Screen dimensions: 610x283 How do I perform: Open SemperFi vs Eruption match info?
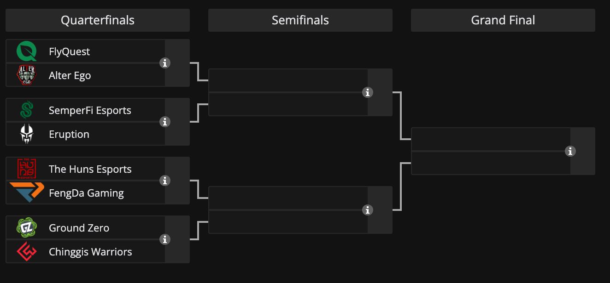[x=165, y=122]
